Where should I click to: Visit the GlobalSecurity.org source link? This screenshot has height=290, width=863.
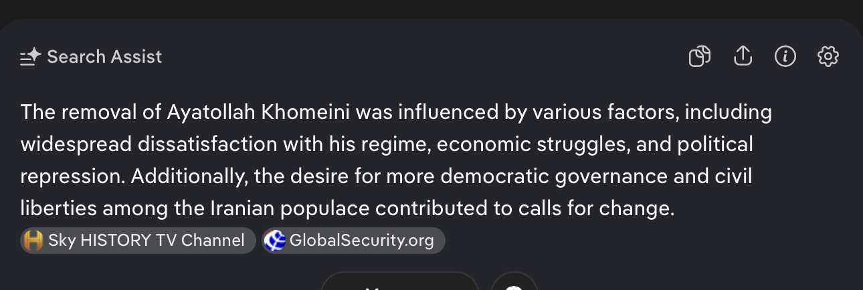(x=361, y=241)
